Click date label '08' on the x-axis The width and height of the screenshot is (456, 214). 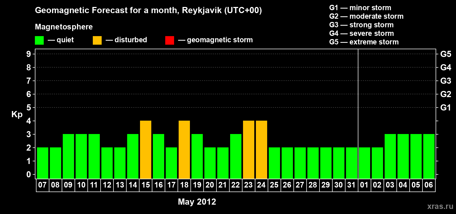55,185
